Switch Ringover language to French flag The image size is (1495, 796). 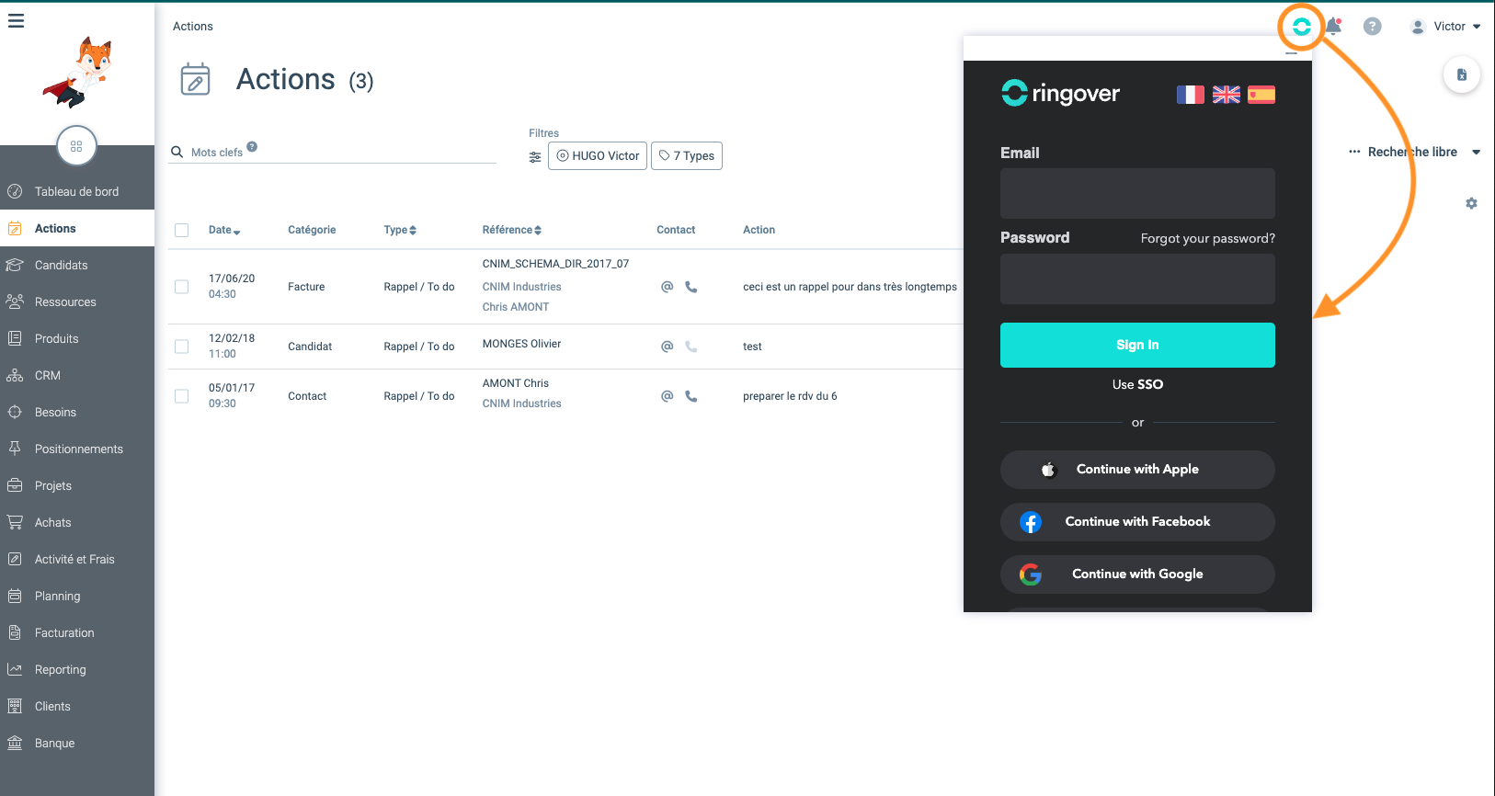pos(1190,95)
